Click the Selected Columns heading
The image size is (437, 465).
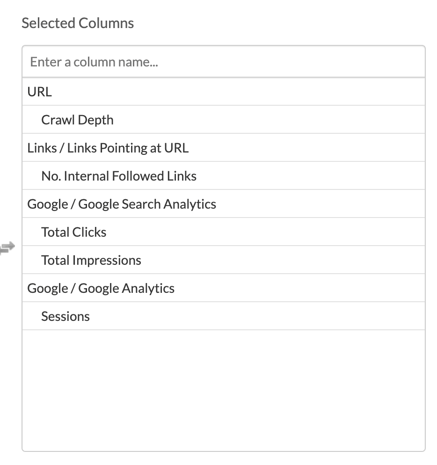pos(78,23)
